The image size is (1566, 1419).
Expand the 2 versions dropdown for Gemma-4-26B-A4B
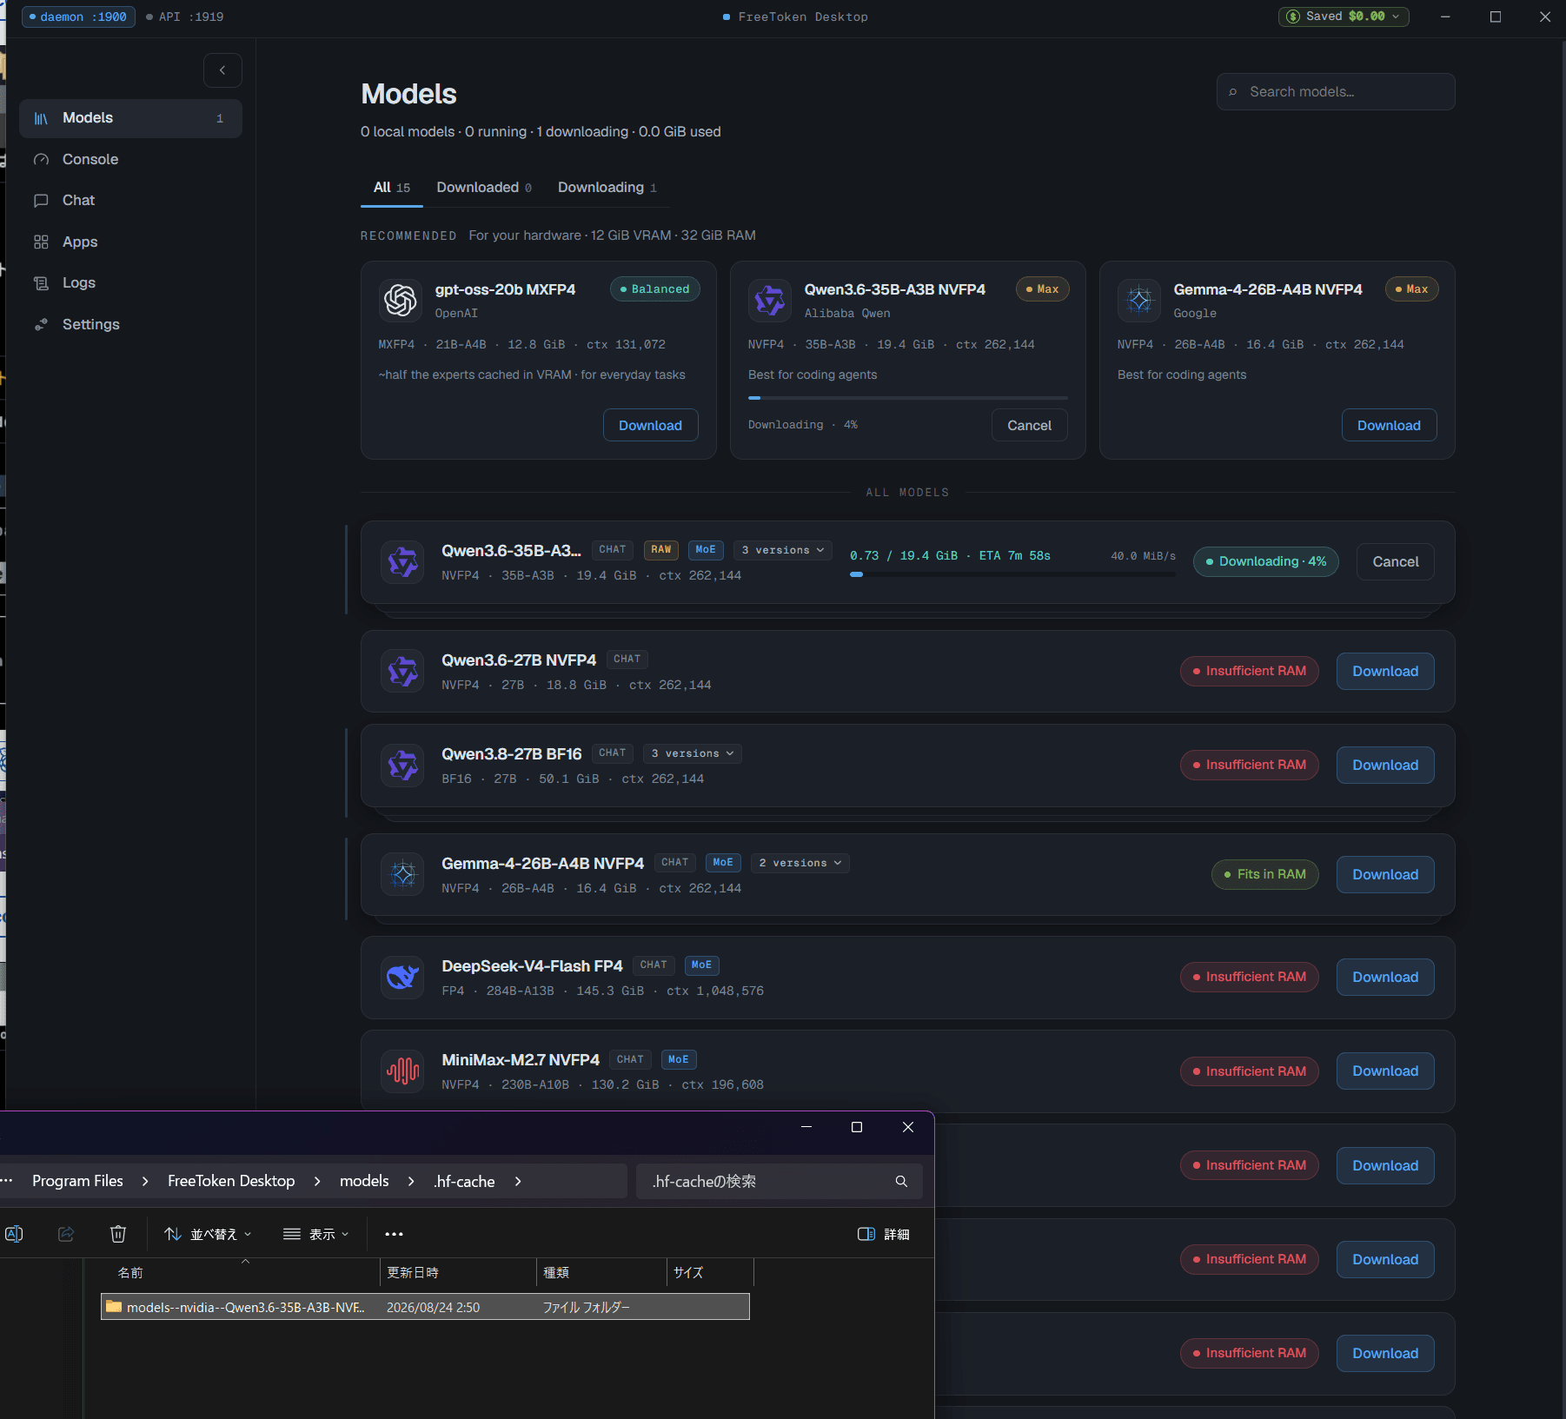pos(800,863)
